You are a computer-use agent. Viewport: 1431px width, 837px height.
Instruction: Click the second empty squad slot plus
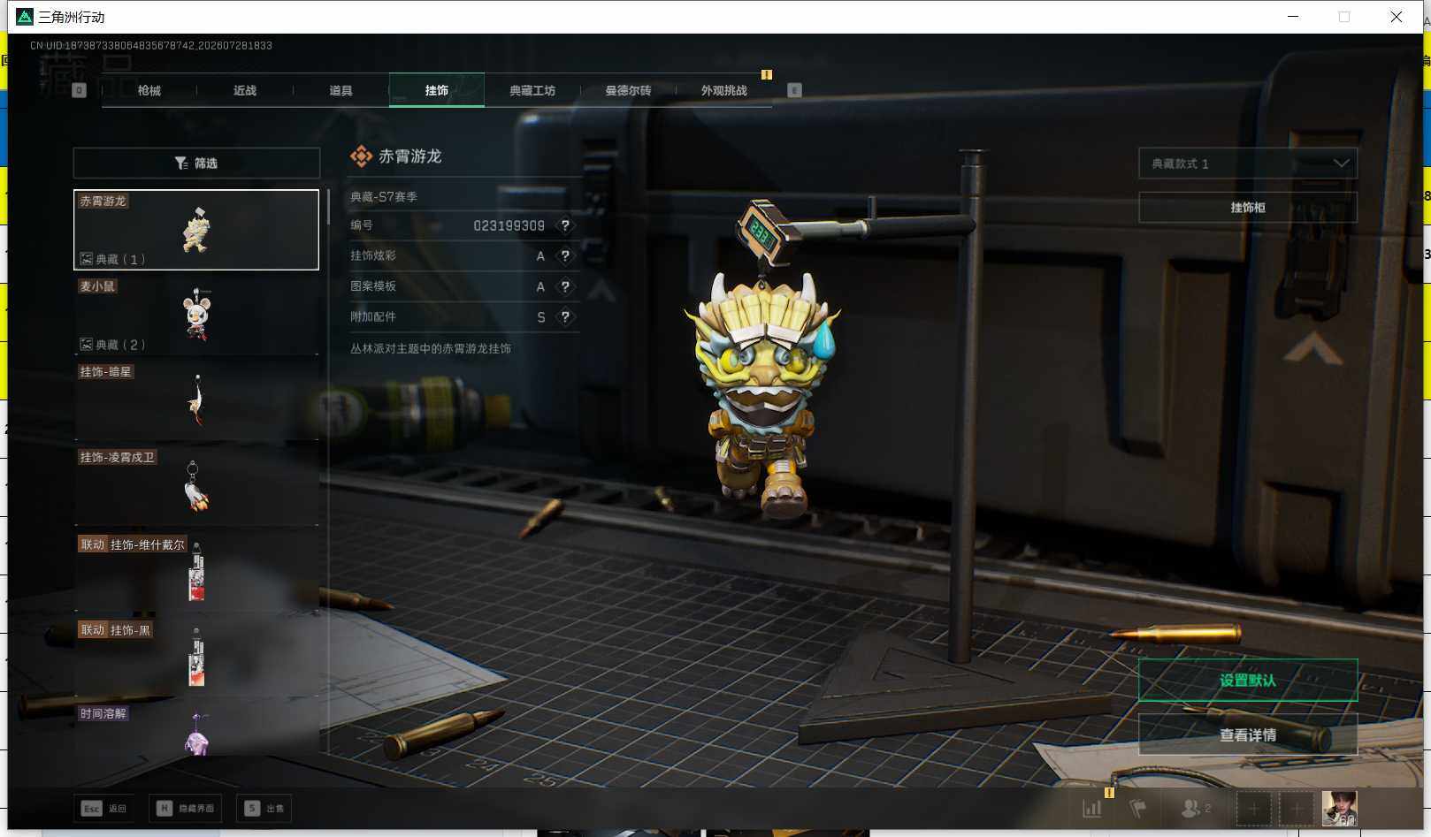pos(1297,808)
